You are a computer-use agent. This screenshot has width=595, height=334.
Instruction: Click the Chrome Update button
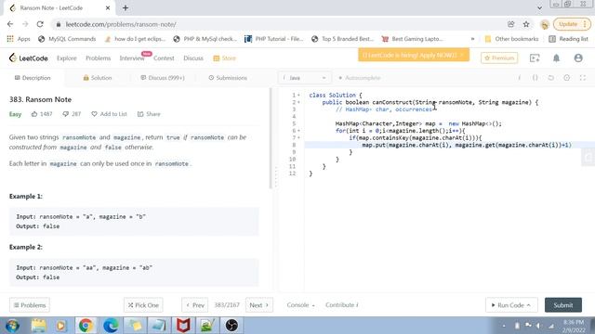573,24
